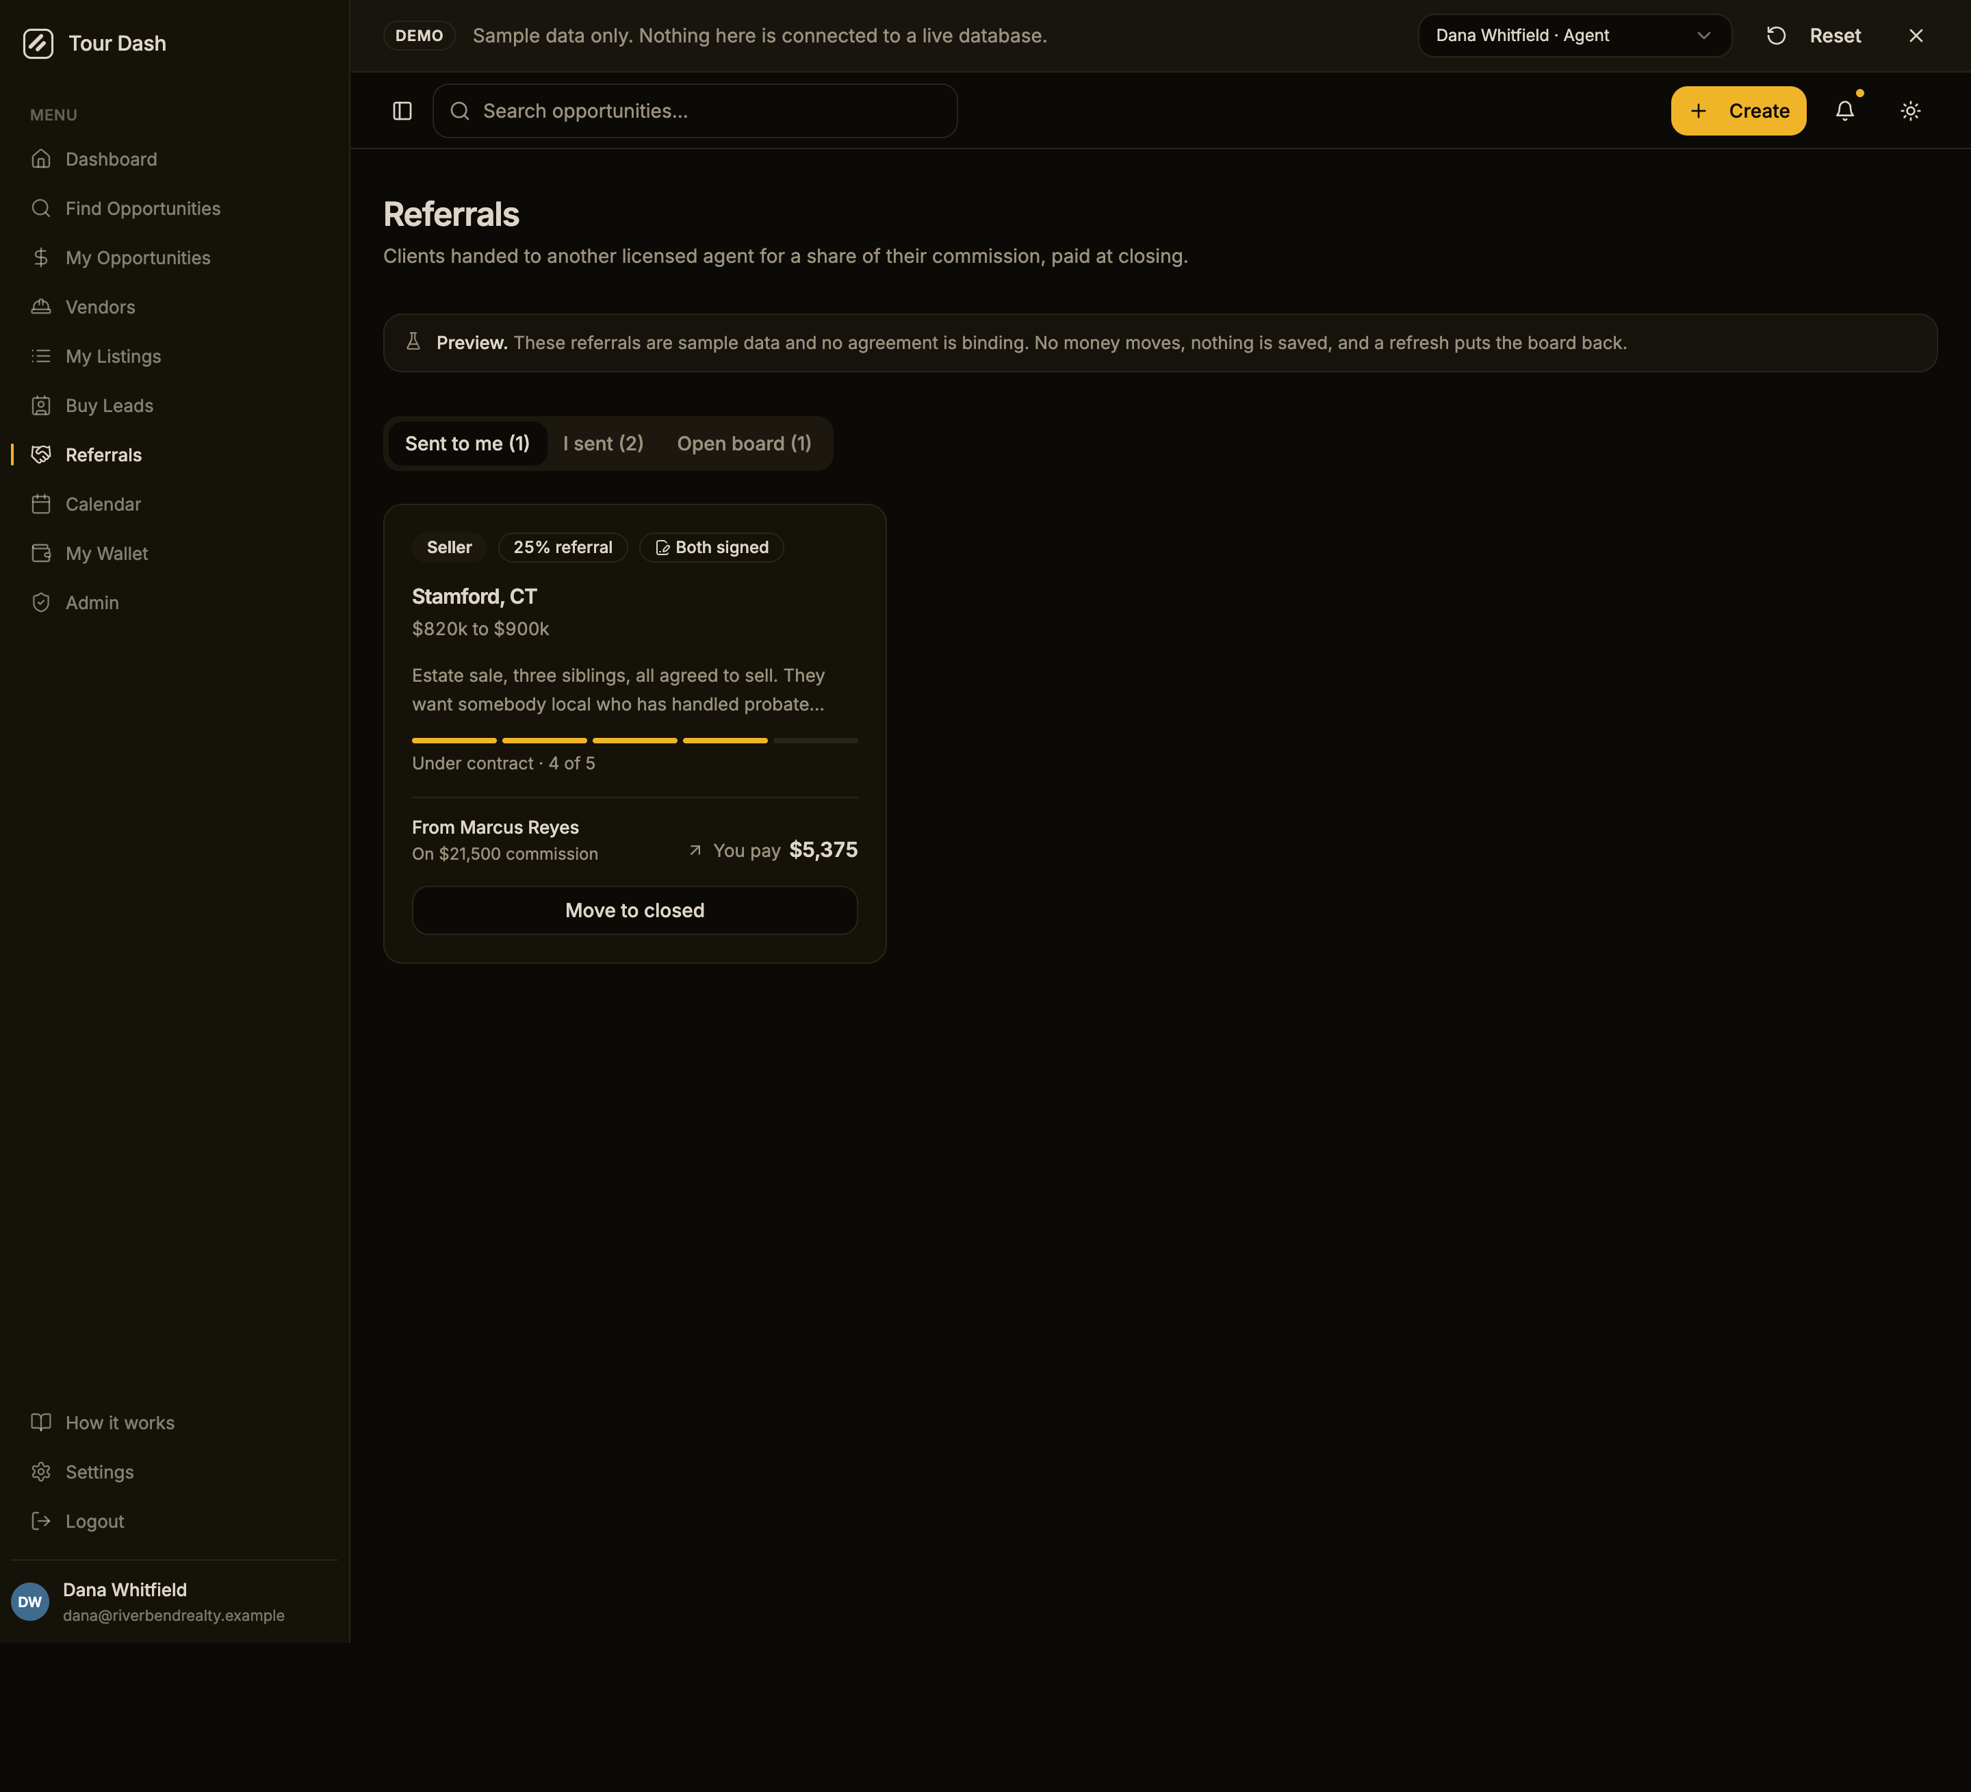
Task: Switch to the I sent (2) tab
Action: coord(603,444)
